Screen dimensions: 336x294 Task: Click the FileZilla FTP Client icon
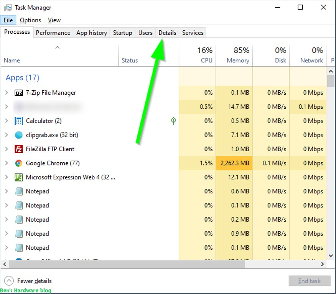tap(19, 149)
